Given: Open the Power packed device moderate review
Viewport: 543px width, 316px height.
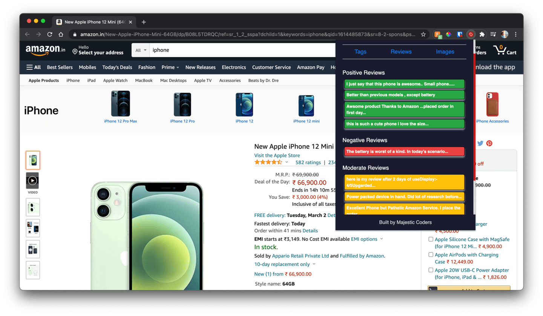Looking at the screenshot, I should pos(404,196).
